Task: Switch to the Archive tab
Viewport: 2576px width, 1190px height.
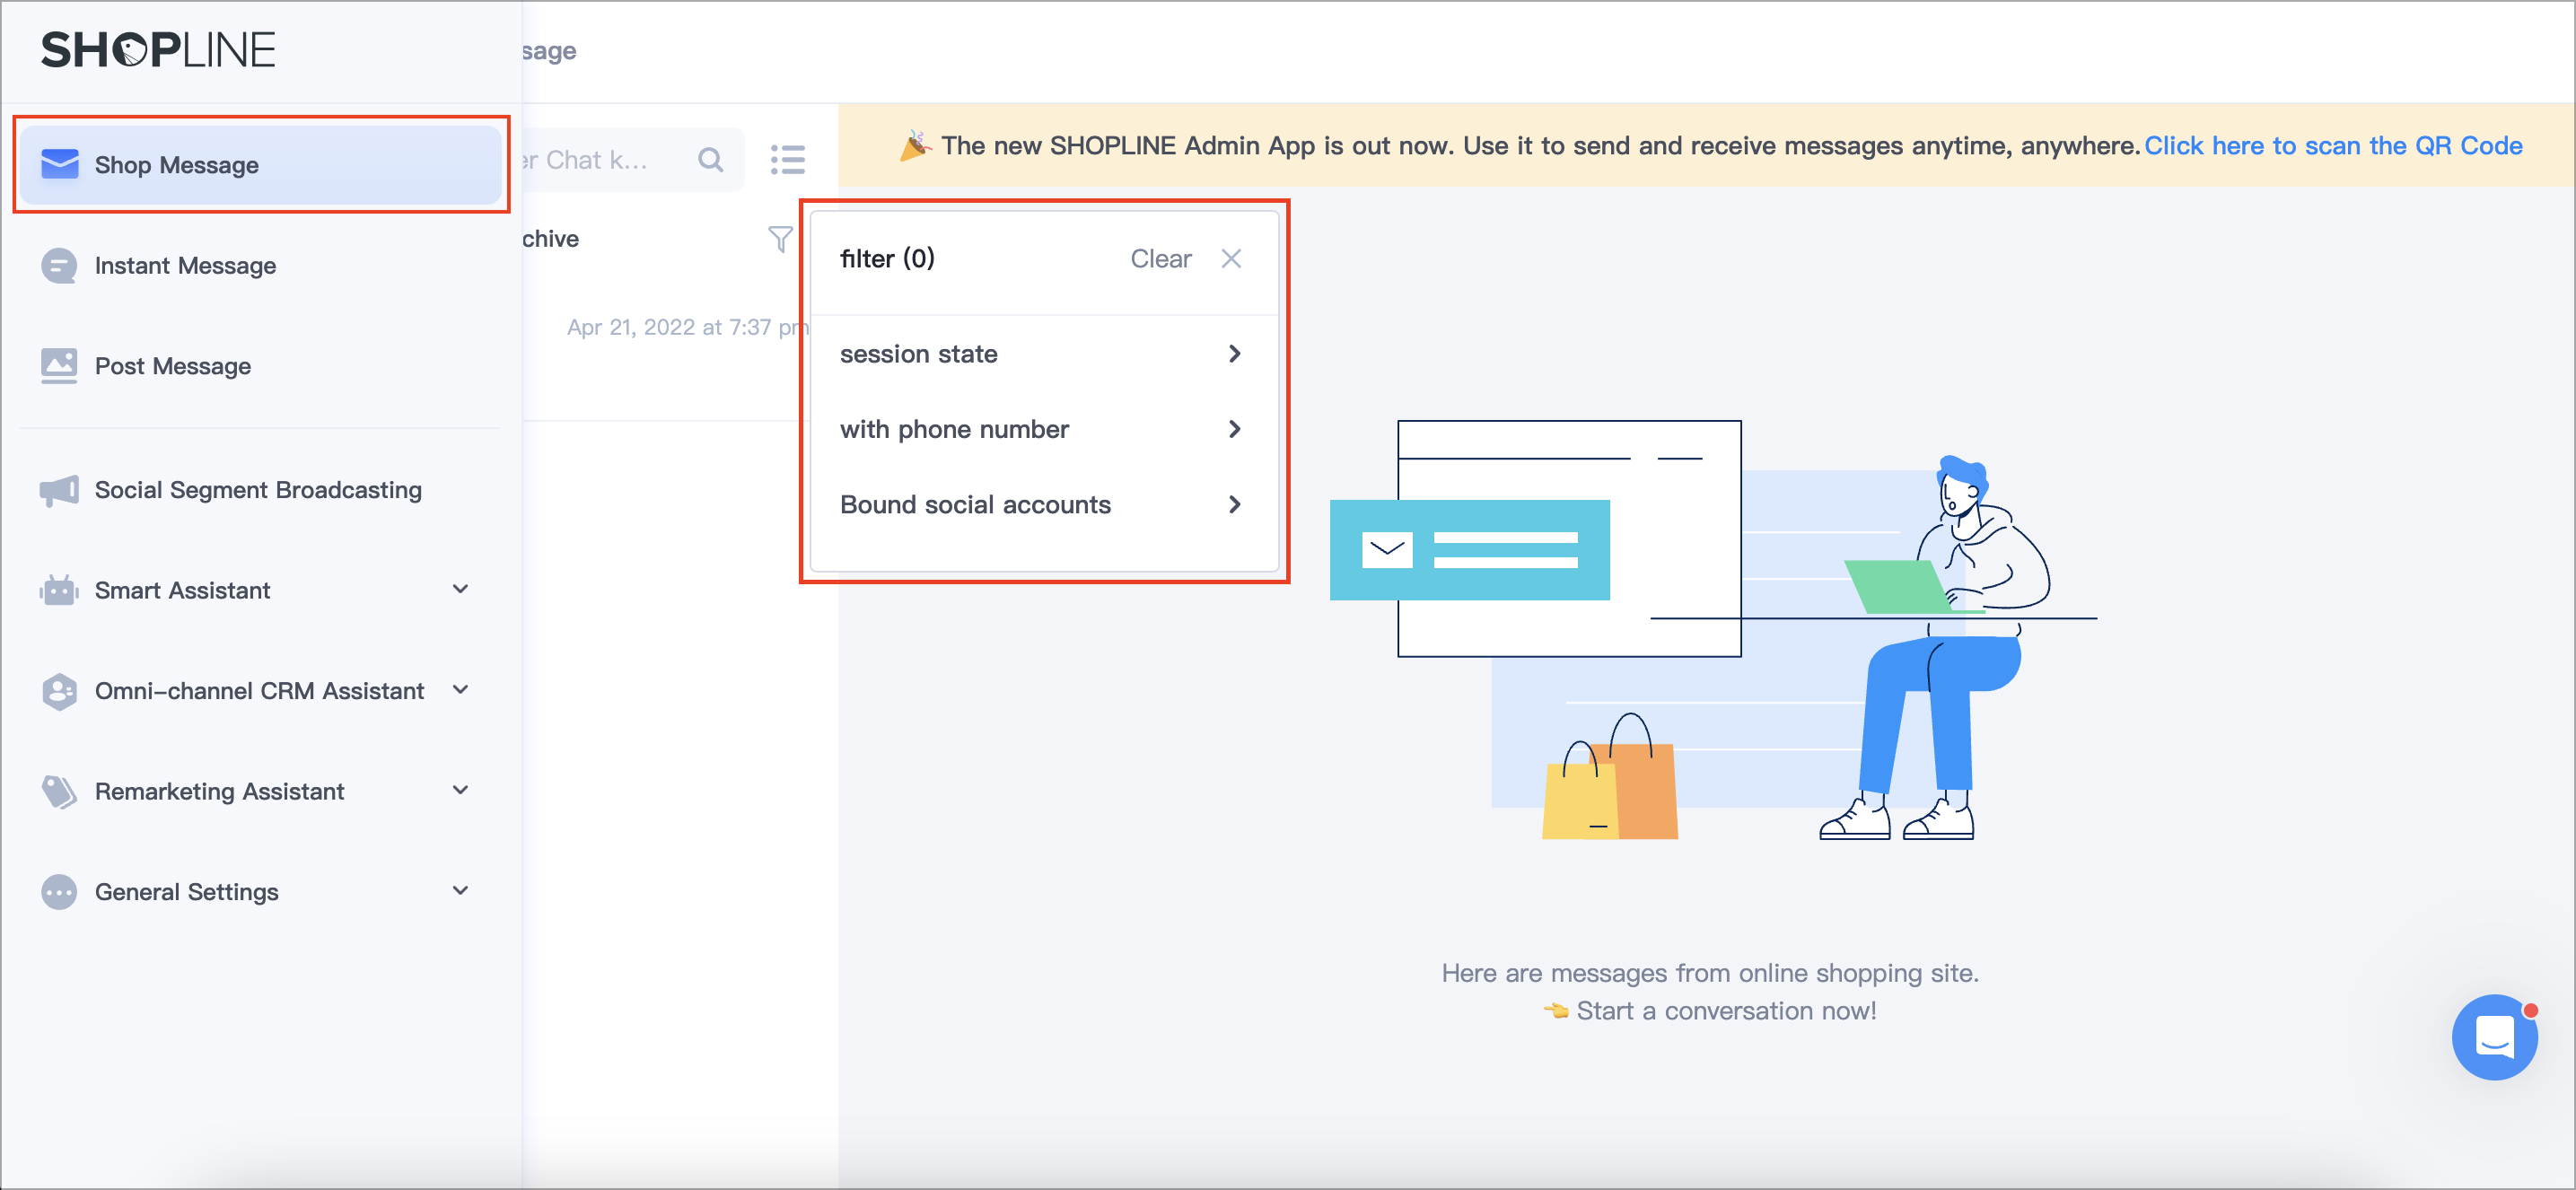Action: tap(550, 239)
